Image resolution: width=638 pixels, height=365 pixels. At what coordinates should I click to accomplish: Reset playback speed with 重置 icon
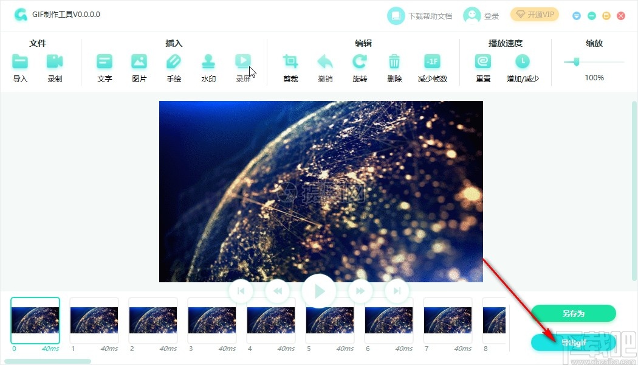(x=483, y=61)
